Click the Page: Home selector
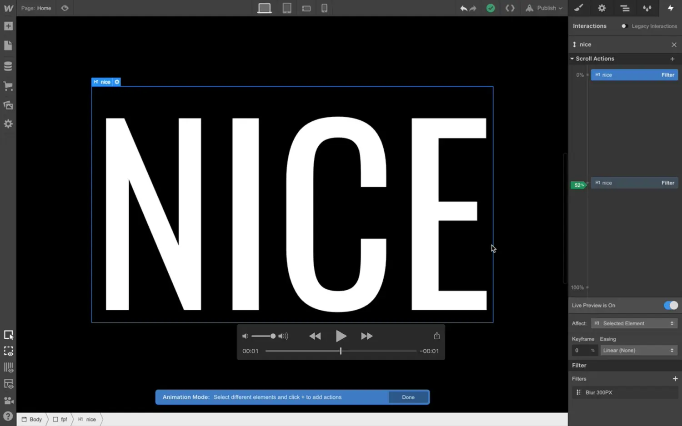The image size is (682, 426). coord(36,8)
